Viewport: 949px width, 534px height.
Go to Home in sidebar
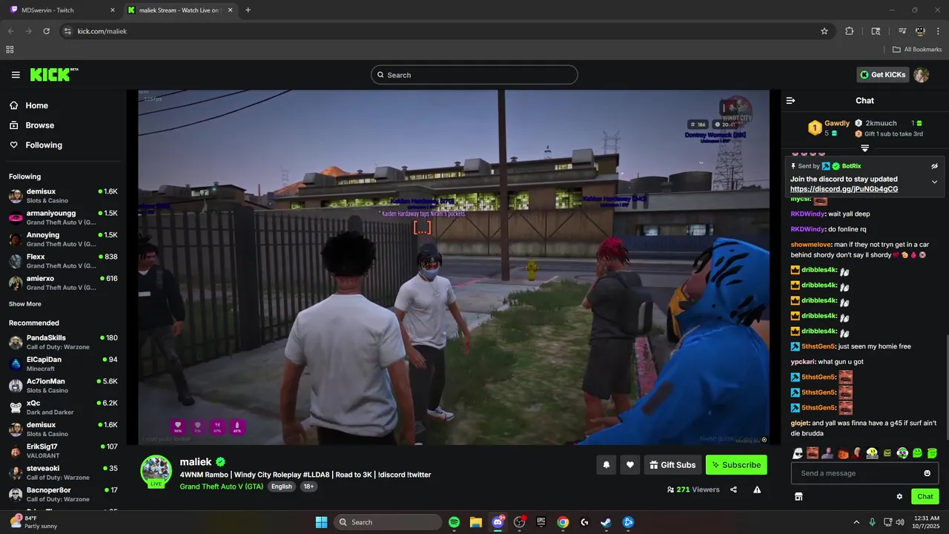pyautogui.click(x=62, y=105)
